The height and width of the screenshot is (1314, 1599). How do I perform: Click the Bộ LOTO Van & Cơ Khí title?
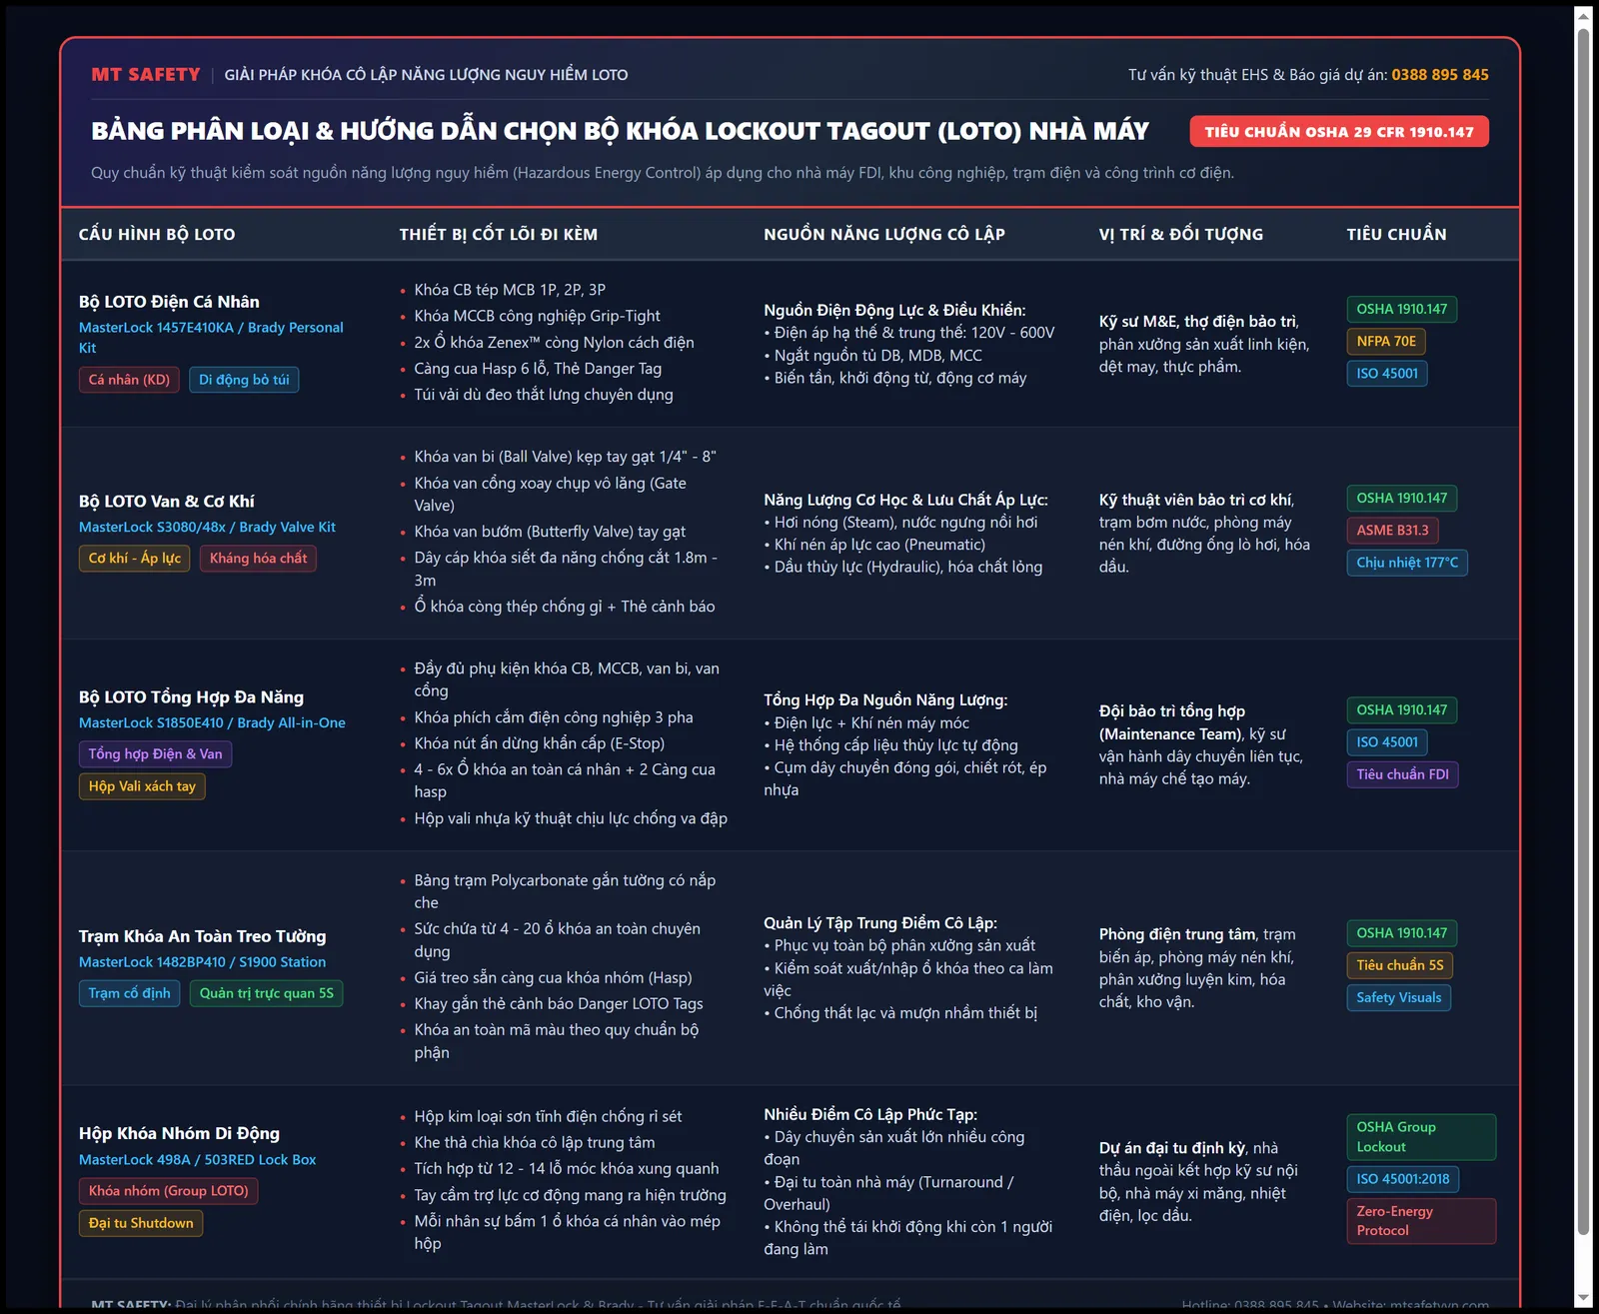click(167, 502)
